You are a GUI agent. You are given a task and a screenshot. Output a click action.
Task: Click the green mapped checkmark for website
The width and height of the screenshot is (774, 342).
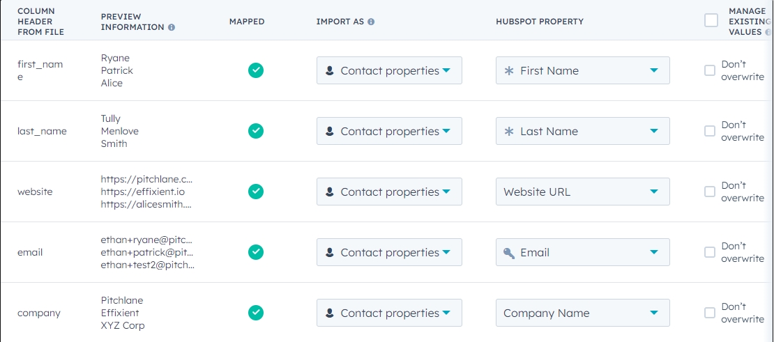click(256, 192)
